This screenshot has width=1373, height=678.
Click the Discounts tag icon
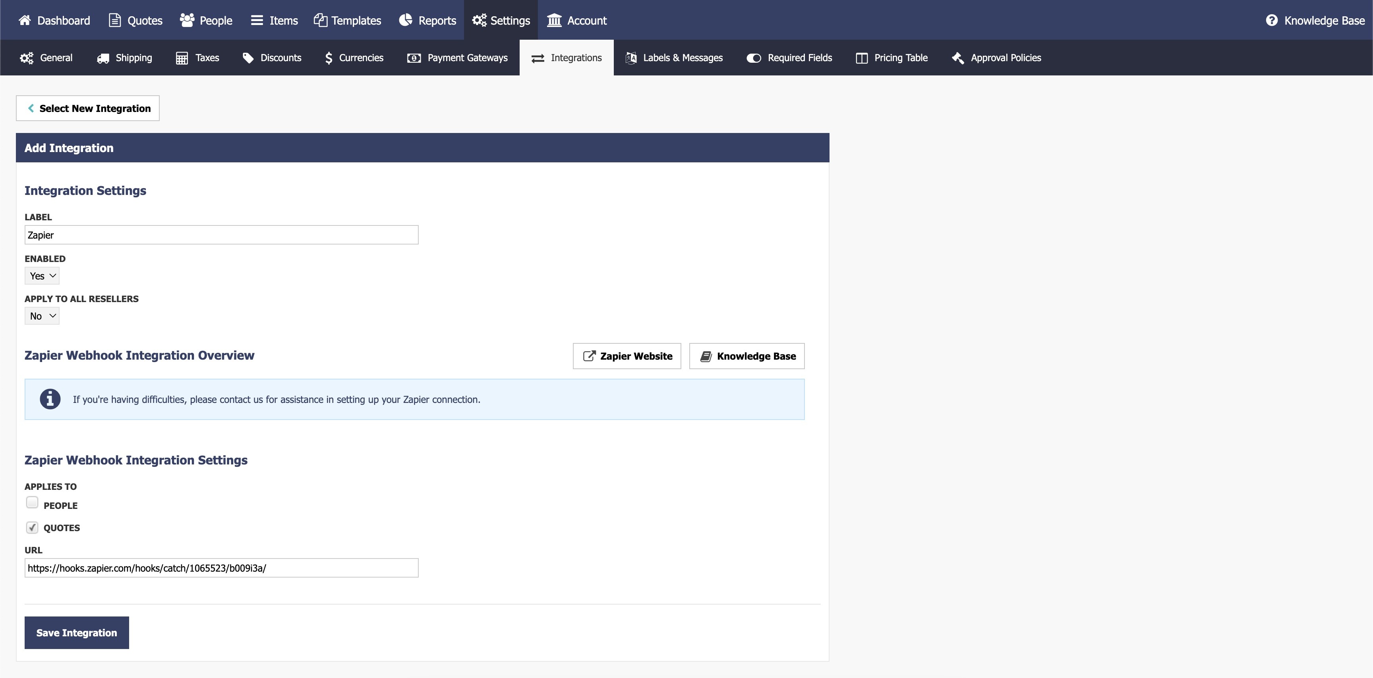248,58
